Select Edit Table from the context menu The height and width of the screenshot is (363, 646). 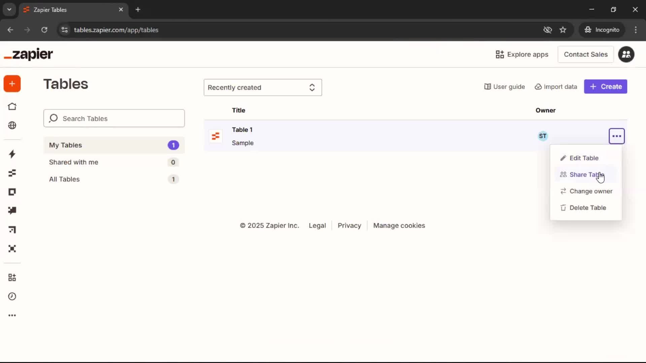586,158
